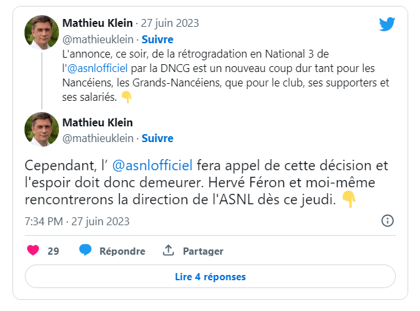Open the Lire 4 réponses button
420x311 pixels.
(x=210, y=276)
